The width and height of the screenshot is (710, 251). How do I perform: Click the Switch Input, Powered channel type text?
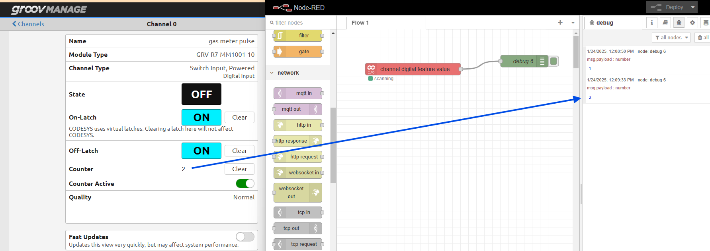click(222, 68)
